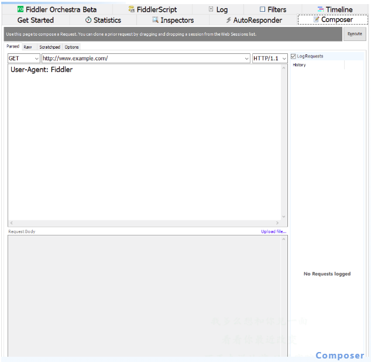Open the Inspectors tab
The image size is (371, 362).
coord(173,20)
